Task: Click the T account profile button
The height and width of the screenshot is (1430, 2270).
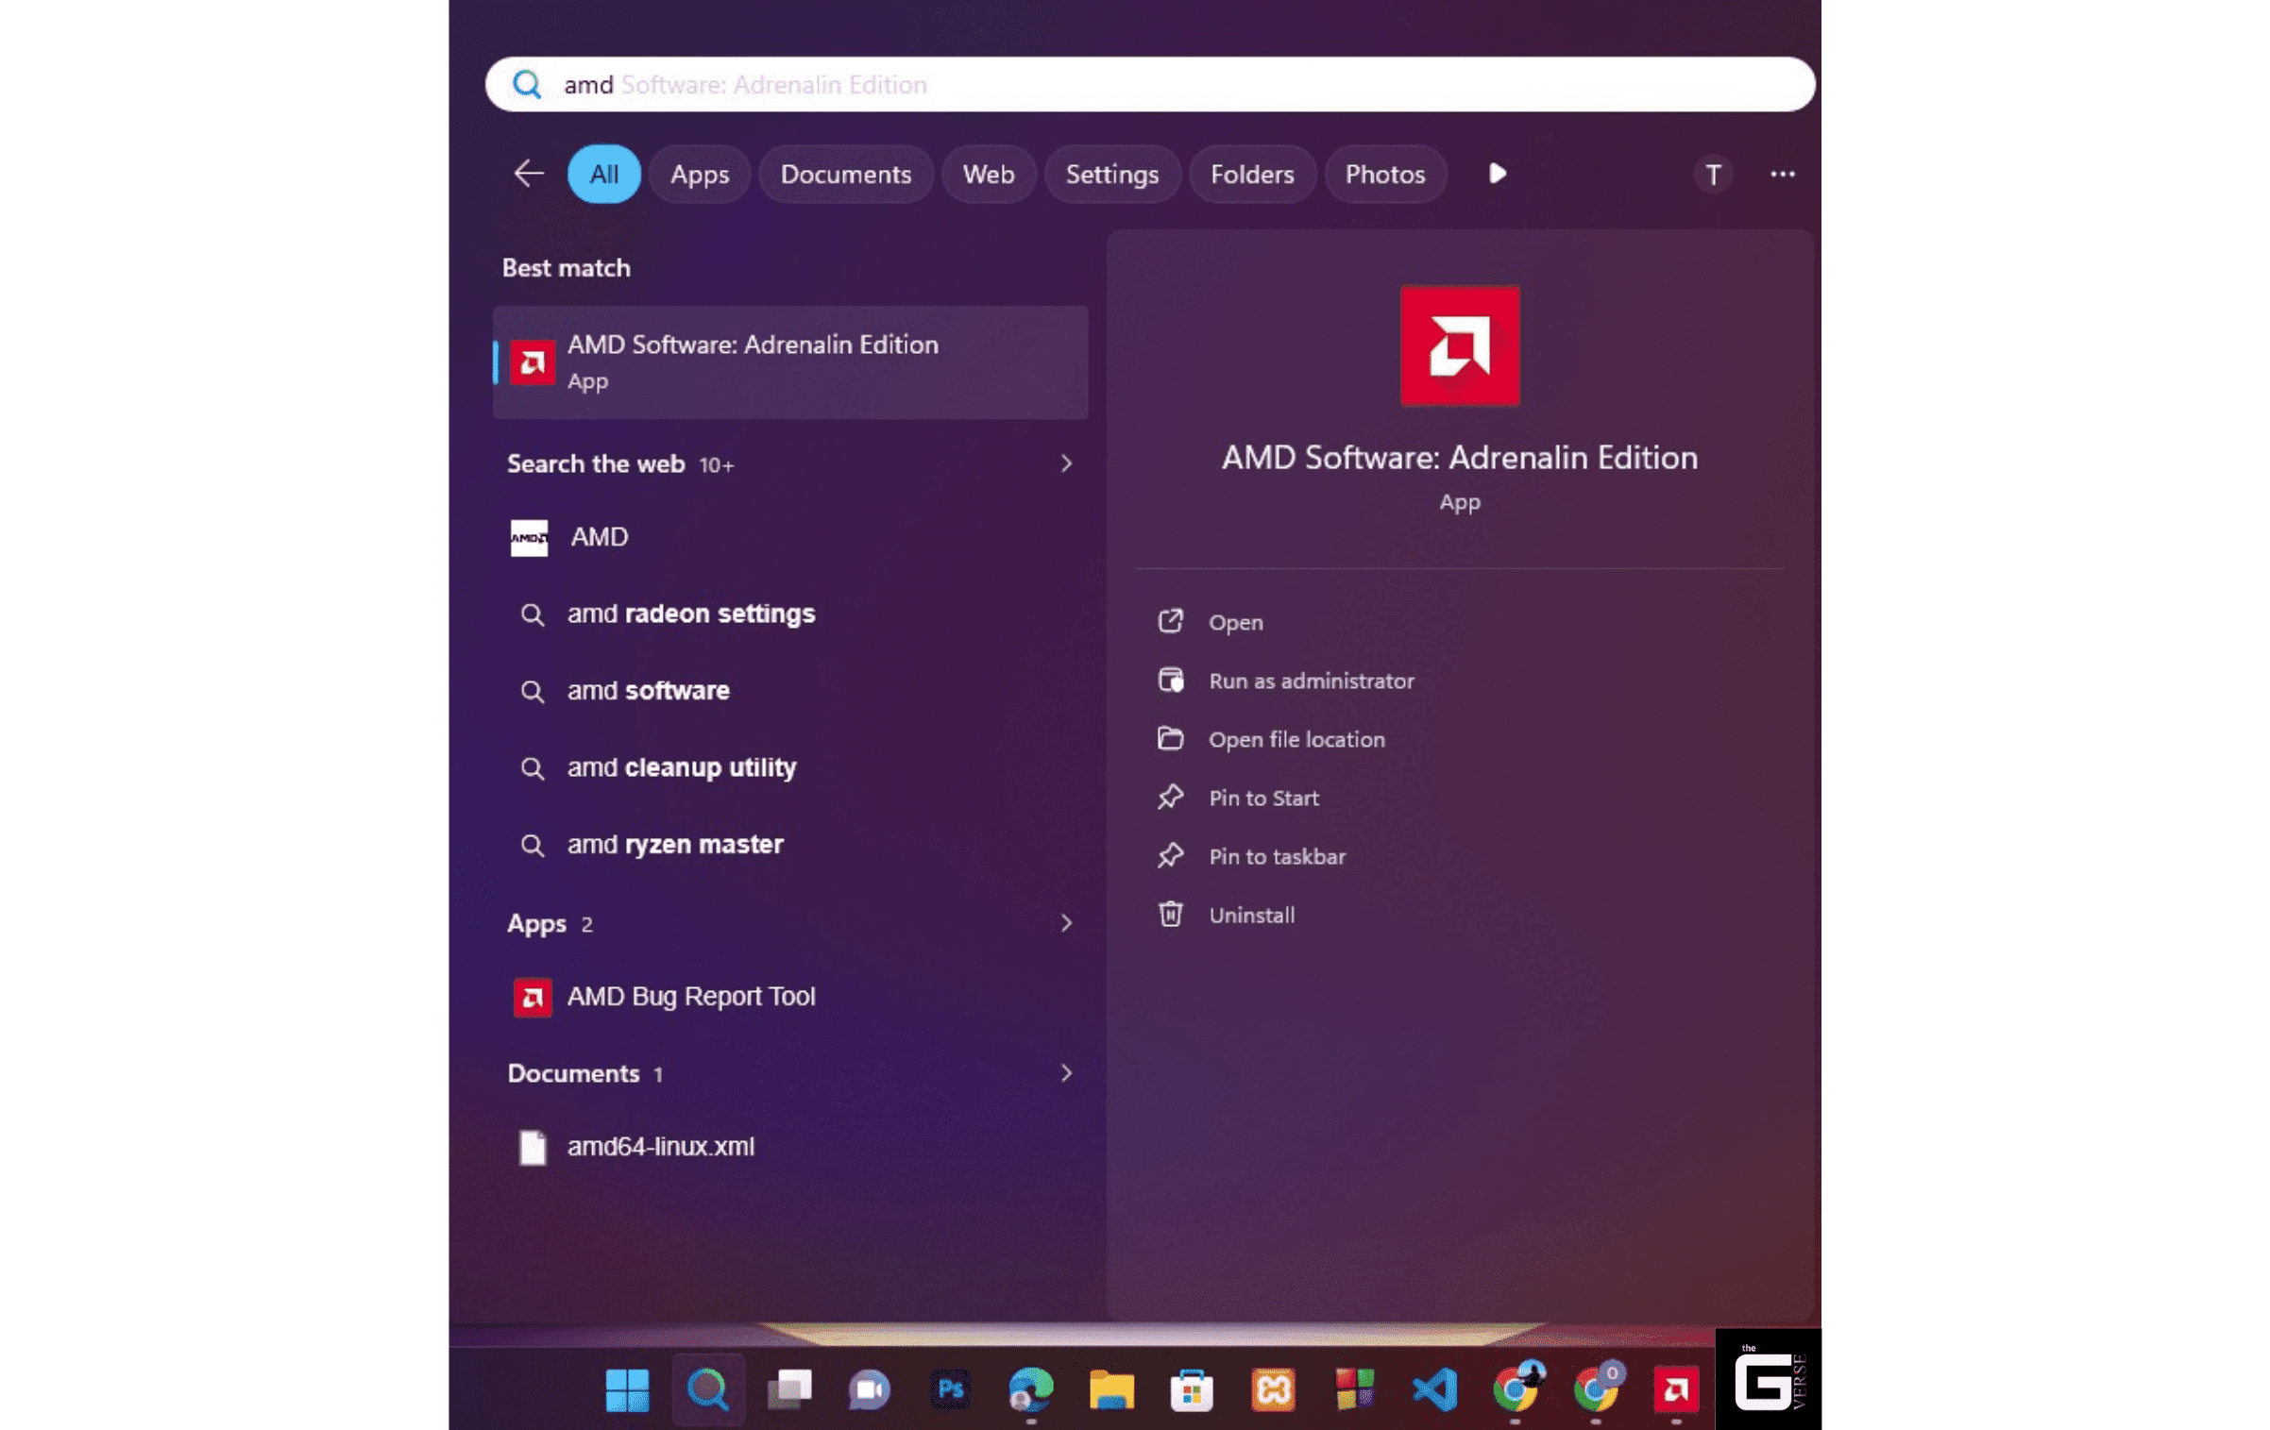Action: pos(1711,174)
